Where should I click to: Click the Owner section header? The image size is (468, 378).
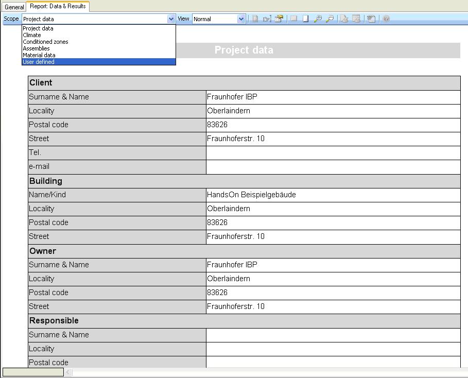pyautogui.click(x=244, y=251)
